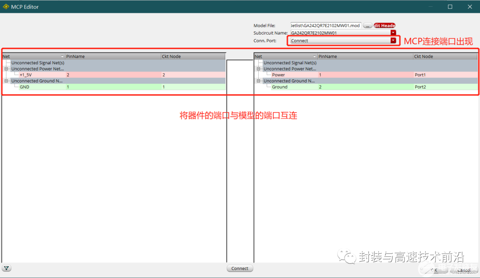
Task: Click the OK button
Action: click(x=434, y=270)
